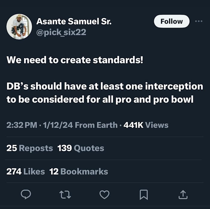Open the share icon menu

(183, 195)
